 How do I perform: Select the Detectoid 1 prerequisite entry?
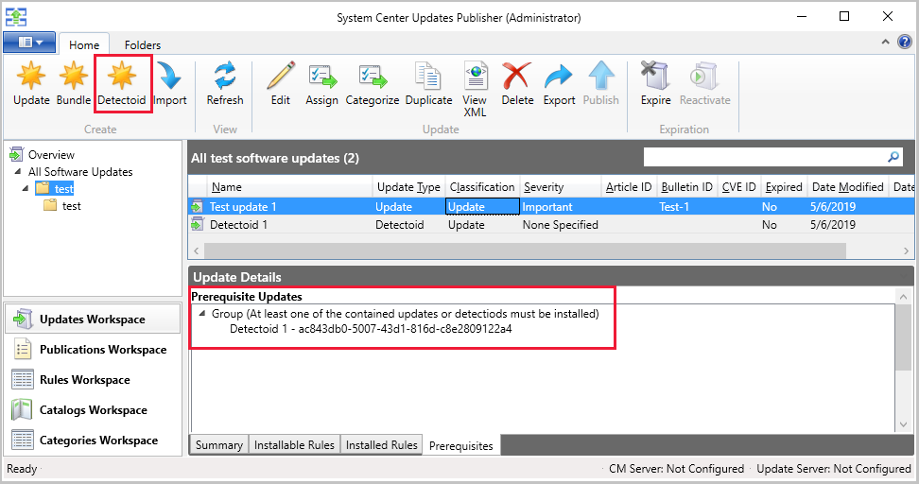coord(371,329)
